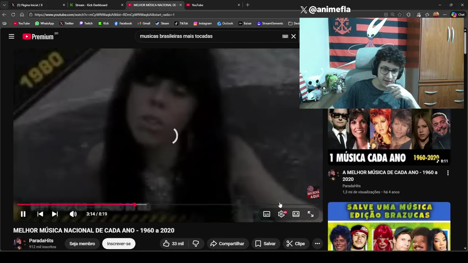Go back in browser history
Image resolution: width=468 pixels, height=263 pixels.
click(4, 15)
